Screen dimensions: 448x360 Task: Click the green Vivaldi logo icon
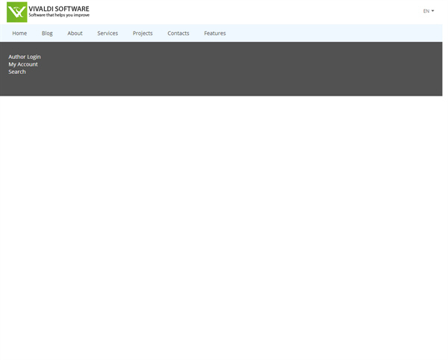tap(16, 12)
